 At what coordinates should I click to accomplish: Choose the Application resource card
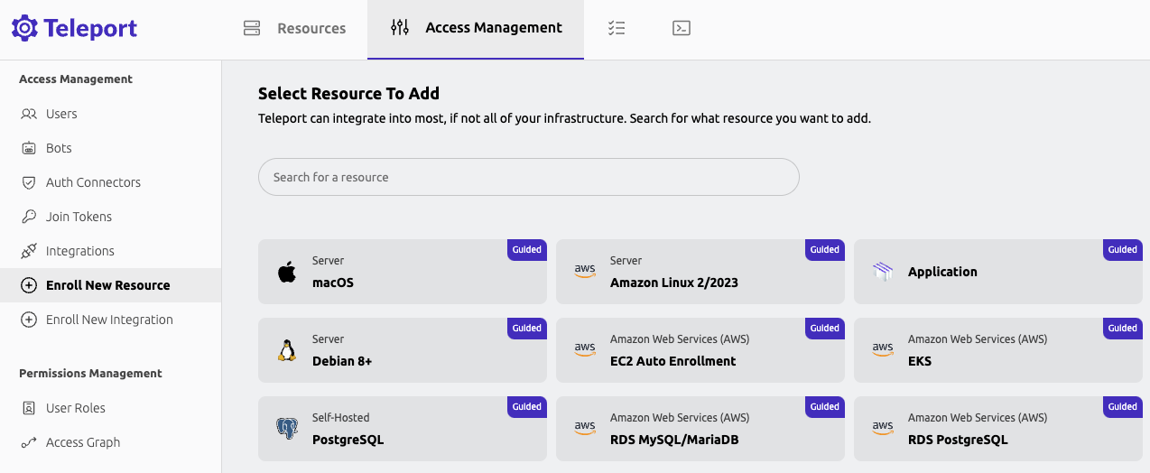coord(998,272)
